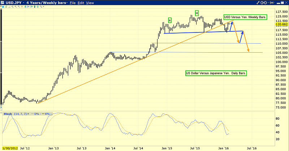Click the 1/30/2012 start date label
The height and width of the screenshot is (151, 289).
coord(10,148)
